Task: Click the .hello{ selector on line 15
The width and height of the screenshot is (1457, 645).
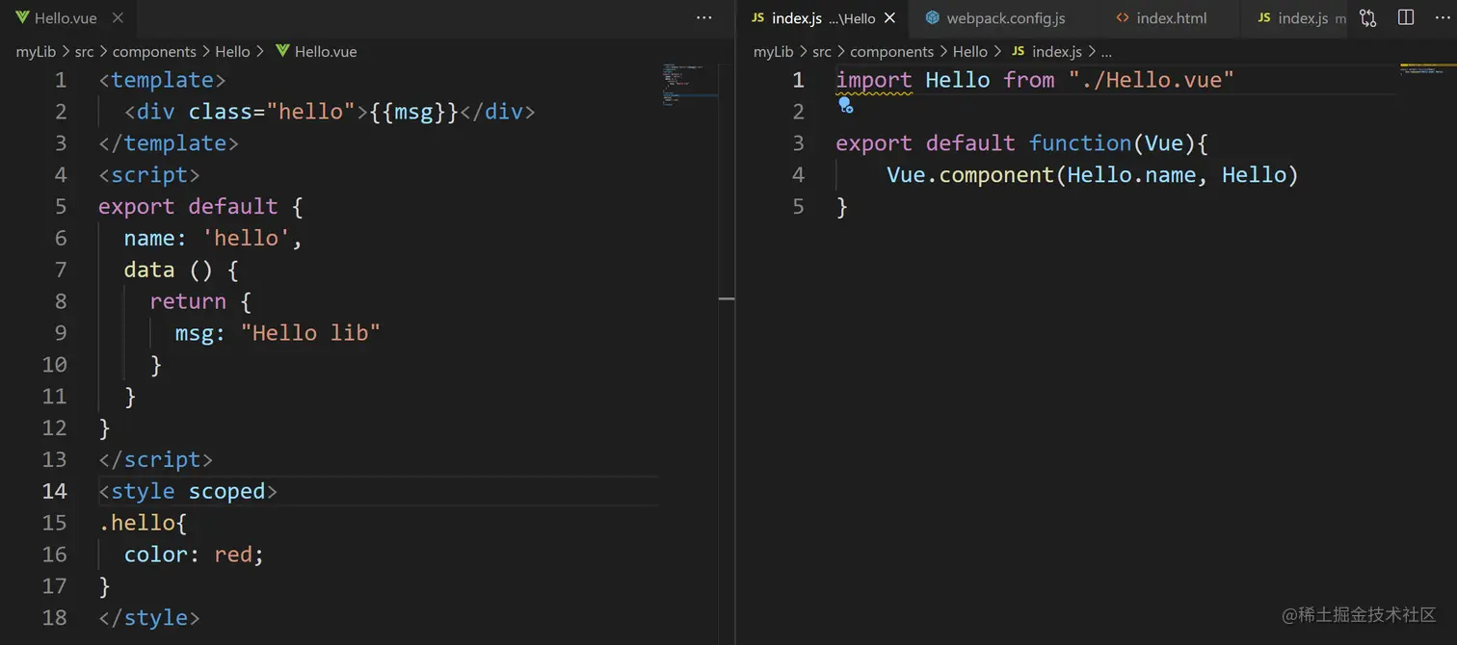Action: click(x=143, y=523)
